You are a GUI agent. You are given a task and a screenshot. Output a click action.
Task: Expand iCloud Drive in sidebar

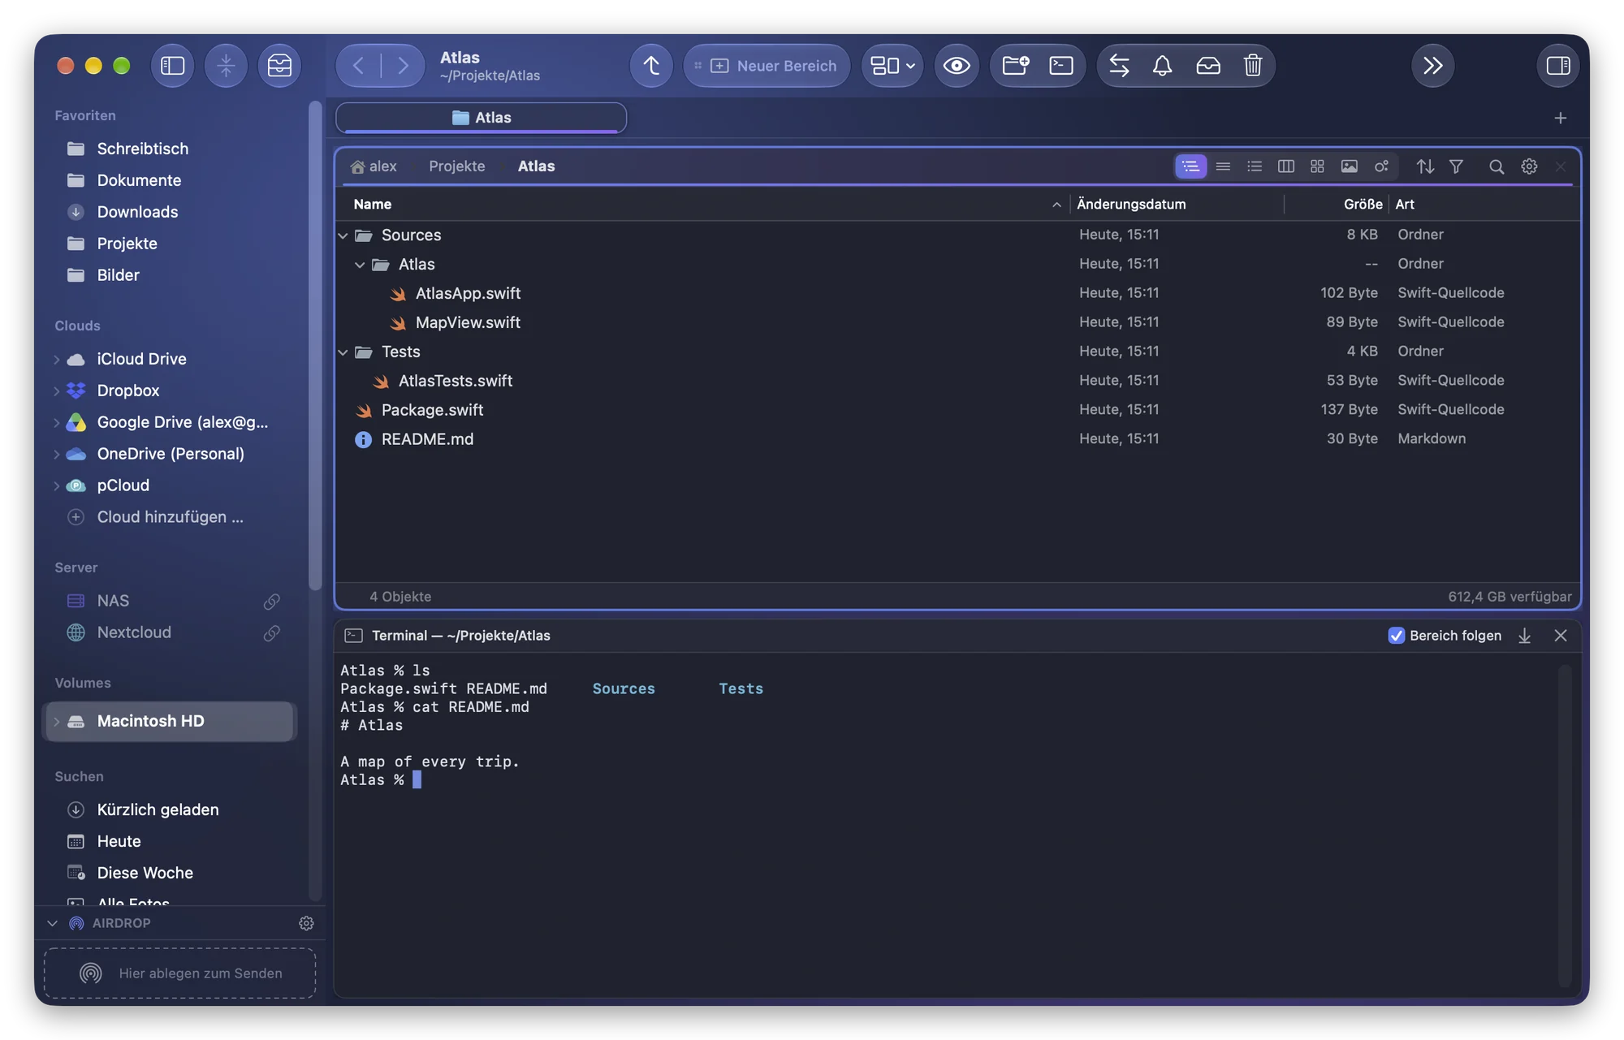click(x=57, y=359)
